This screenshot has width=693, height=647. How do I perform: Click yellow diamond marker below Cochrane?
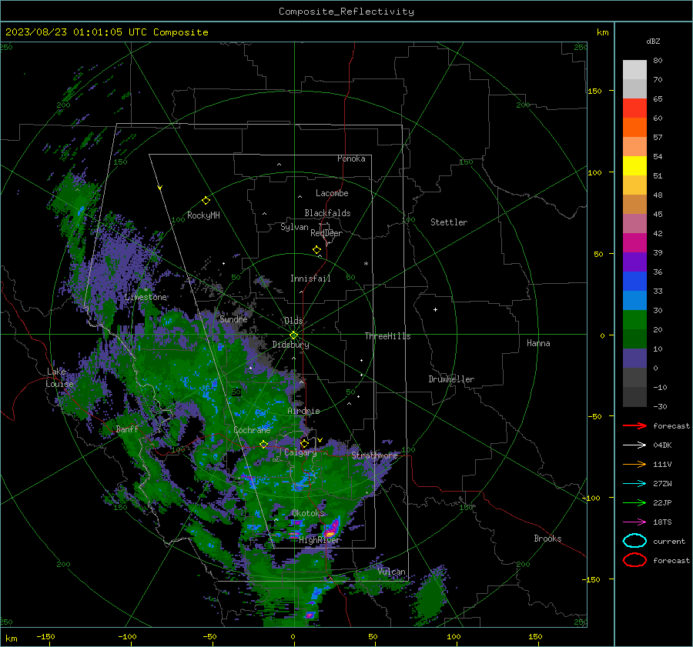tap(264, 444)
